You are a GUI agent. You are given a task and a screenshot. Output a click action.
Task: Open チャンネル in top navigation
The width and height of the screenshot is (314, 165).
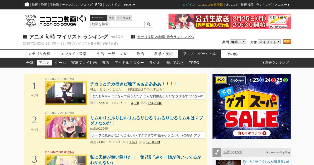click(x=70, y=5)
